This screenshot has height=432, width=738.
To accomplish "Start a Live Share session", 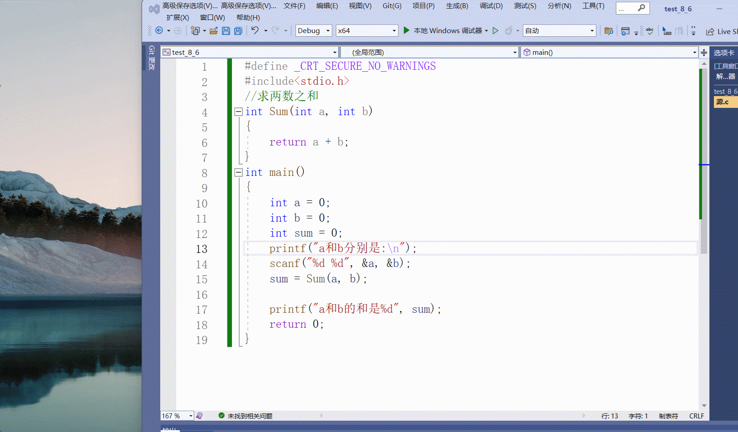I will pyautogui.click(x=719, y=31).
